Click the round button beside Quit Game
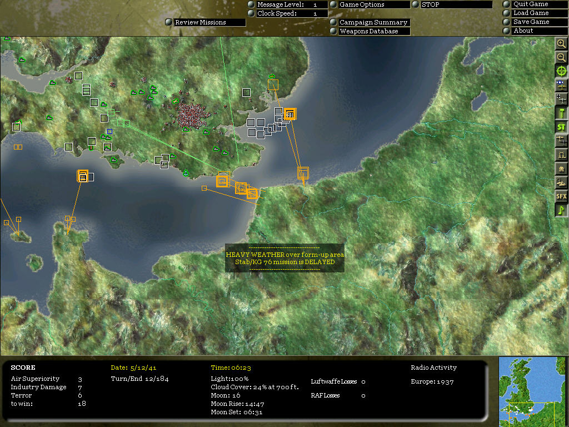This screenshot has height=427, width=569. pyautogui.click(x=507, y=4)
